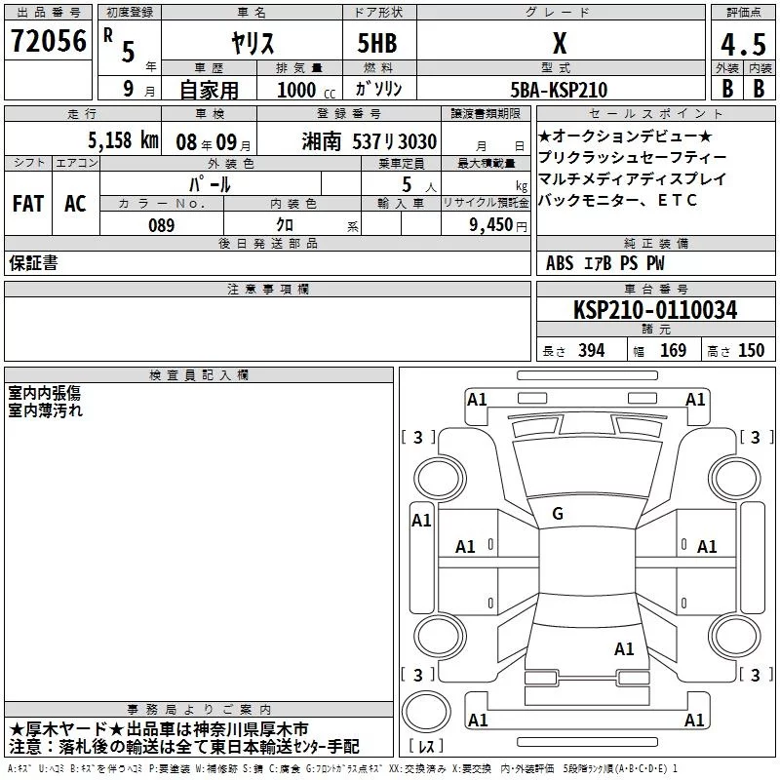Image resolution: width=780 pixels, height=780 pixels.
Task: Select the recycle deposit 9,450円
Action: (x=498, y=225)
